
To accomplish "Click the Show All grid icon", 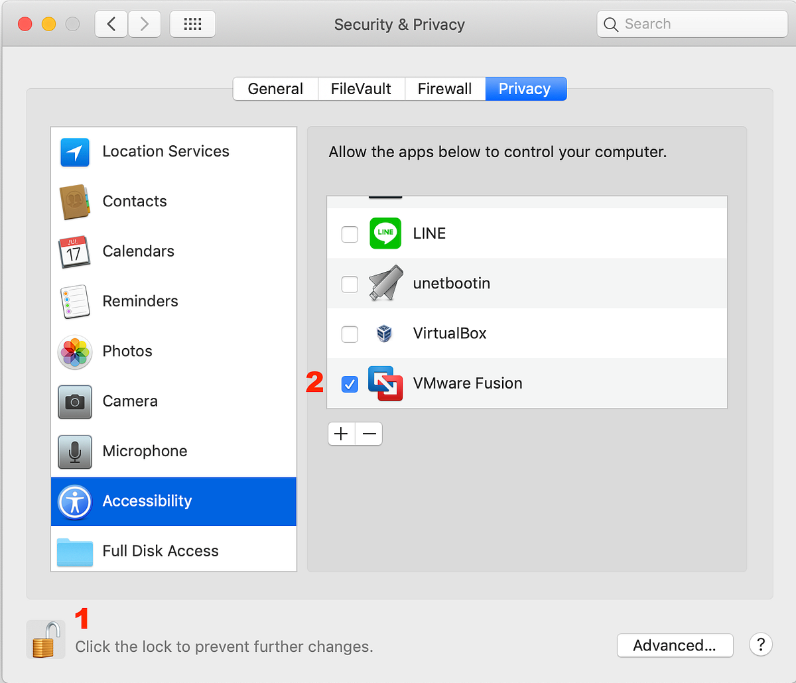I will [192, 24].
